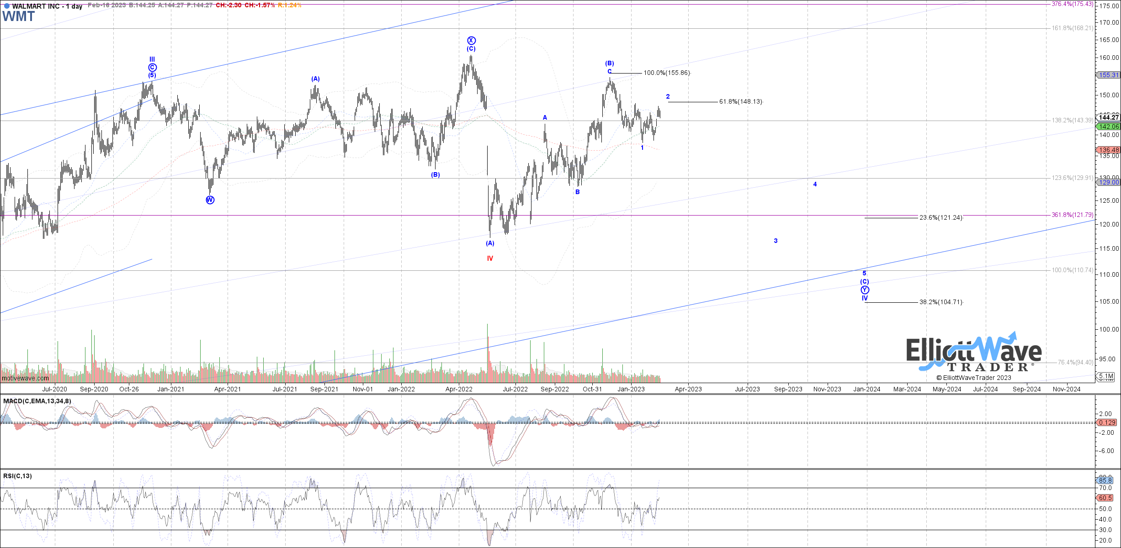Select the circled Y wave label
Viewport: 1121px width, 548px height.
pos(865,290)
